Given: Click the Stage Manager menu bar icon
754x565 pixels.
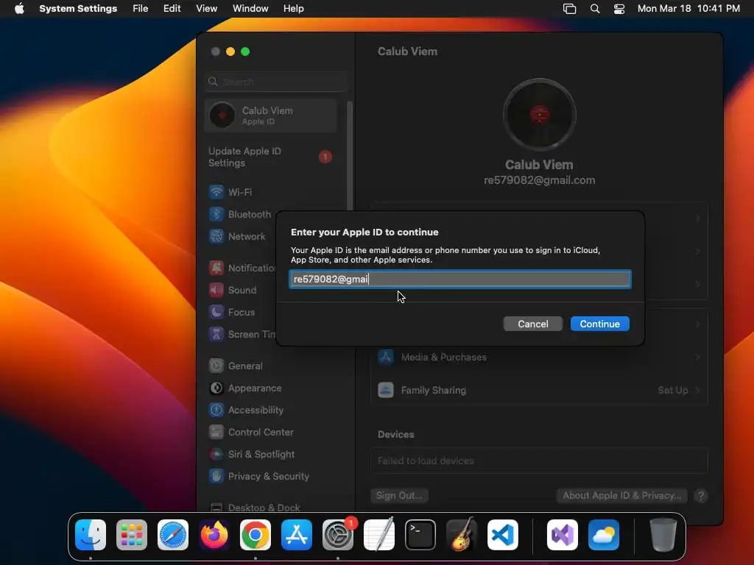Looking at the screenshot, I should coord(569,9).
